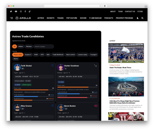
Task: Open the Astros nav item
Action: (41, 18)
